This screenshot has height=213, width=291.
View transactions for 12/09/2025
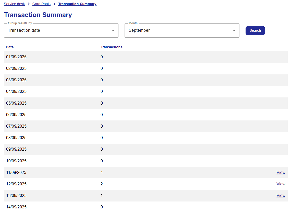281,184
